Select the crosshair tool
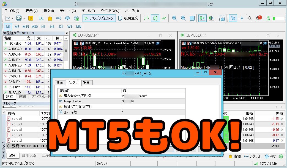The height and width of the screenshot is (168, 287). (x=242, y=18)
